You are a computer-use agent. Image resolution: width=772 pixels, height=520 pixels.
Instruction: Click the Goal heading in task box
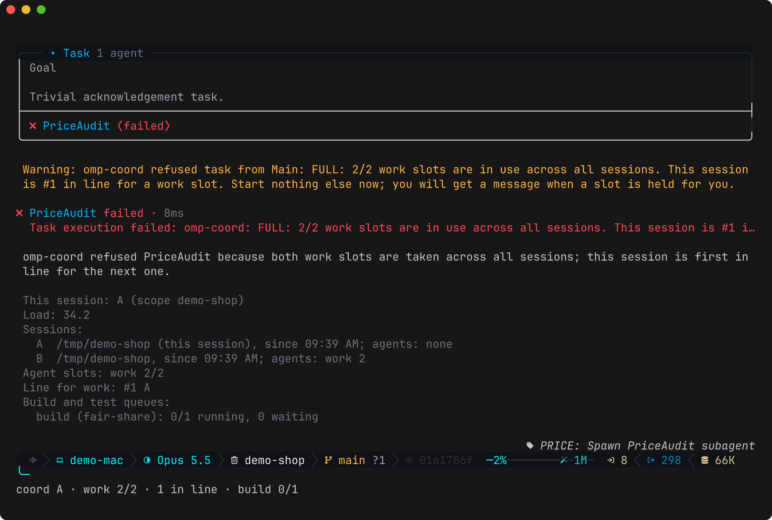point(43,67)
